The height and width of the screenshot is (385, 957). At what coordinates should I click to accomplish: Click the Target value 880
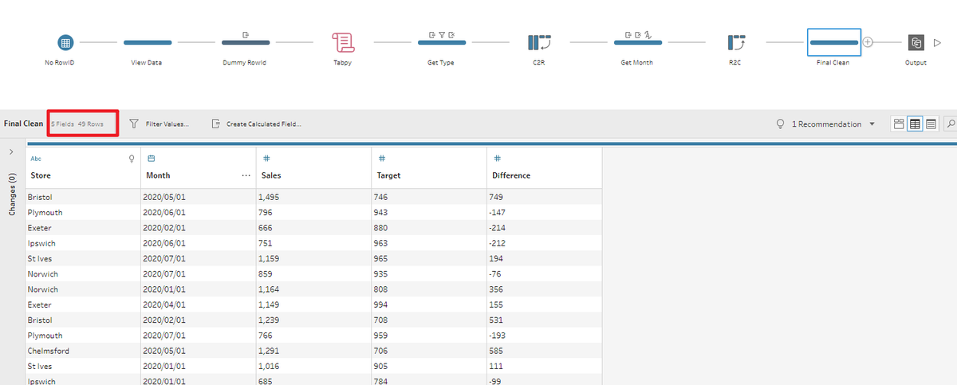pos(429,228)
